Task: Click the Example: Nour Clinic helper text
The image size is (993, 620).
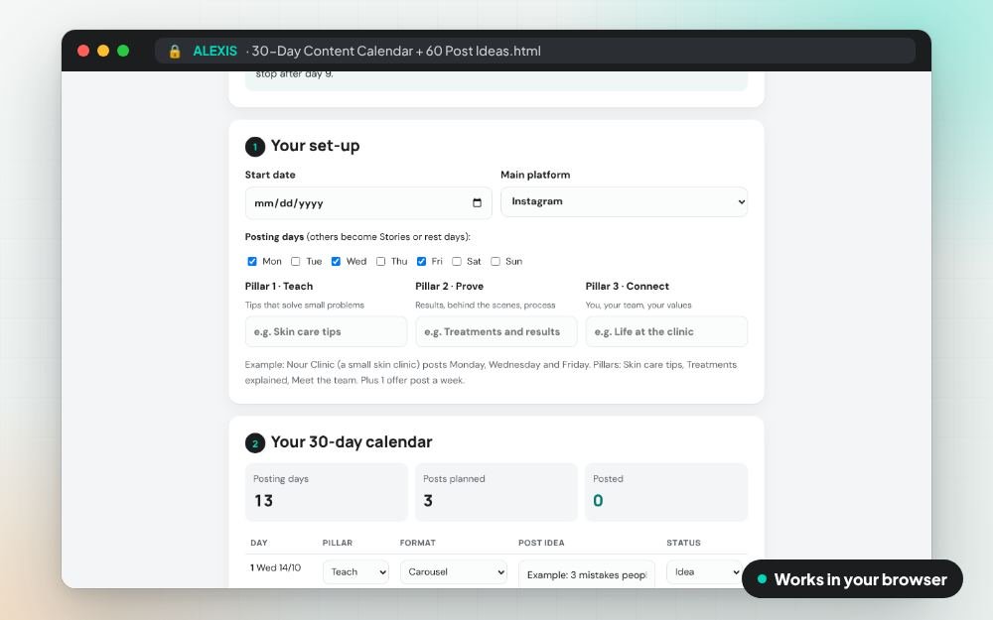Action: 491,373
